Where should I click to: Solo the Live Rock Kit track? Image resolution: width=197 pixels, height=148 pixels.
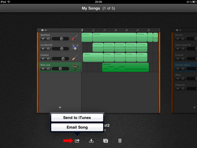(x=48, y=49)
